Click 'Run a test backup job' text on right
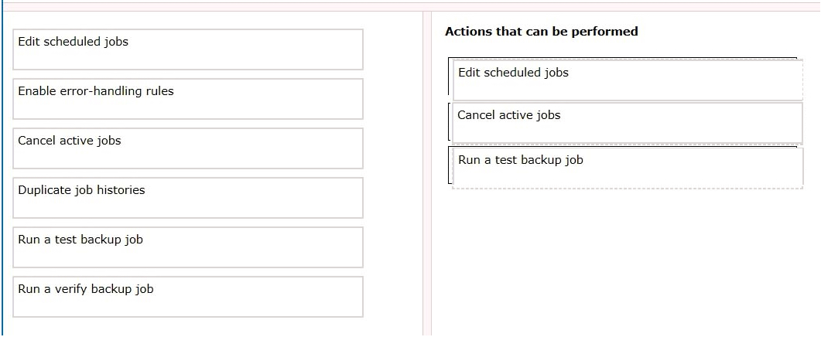 [x=521, y=160]
